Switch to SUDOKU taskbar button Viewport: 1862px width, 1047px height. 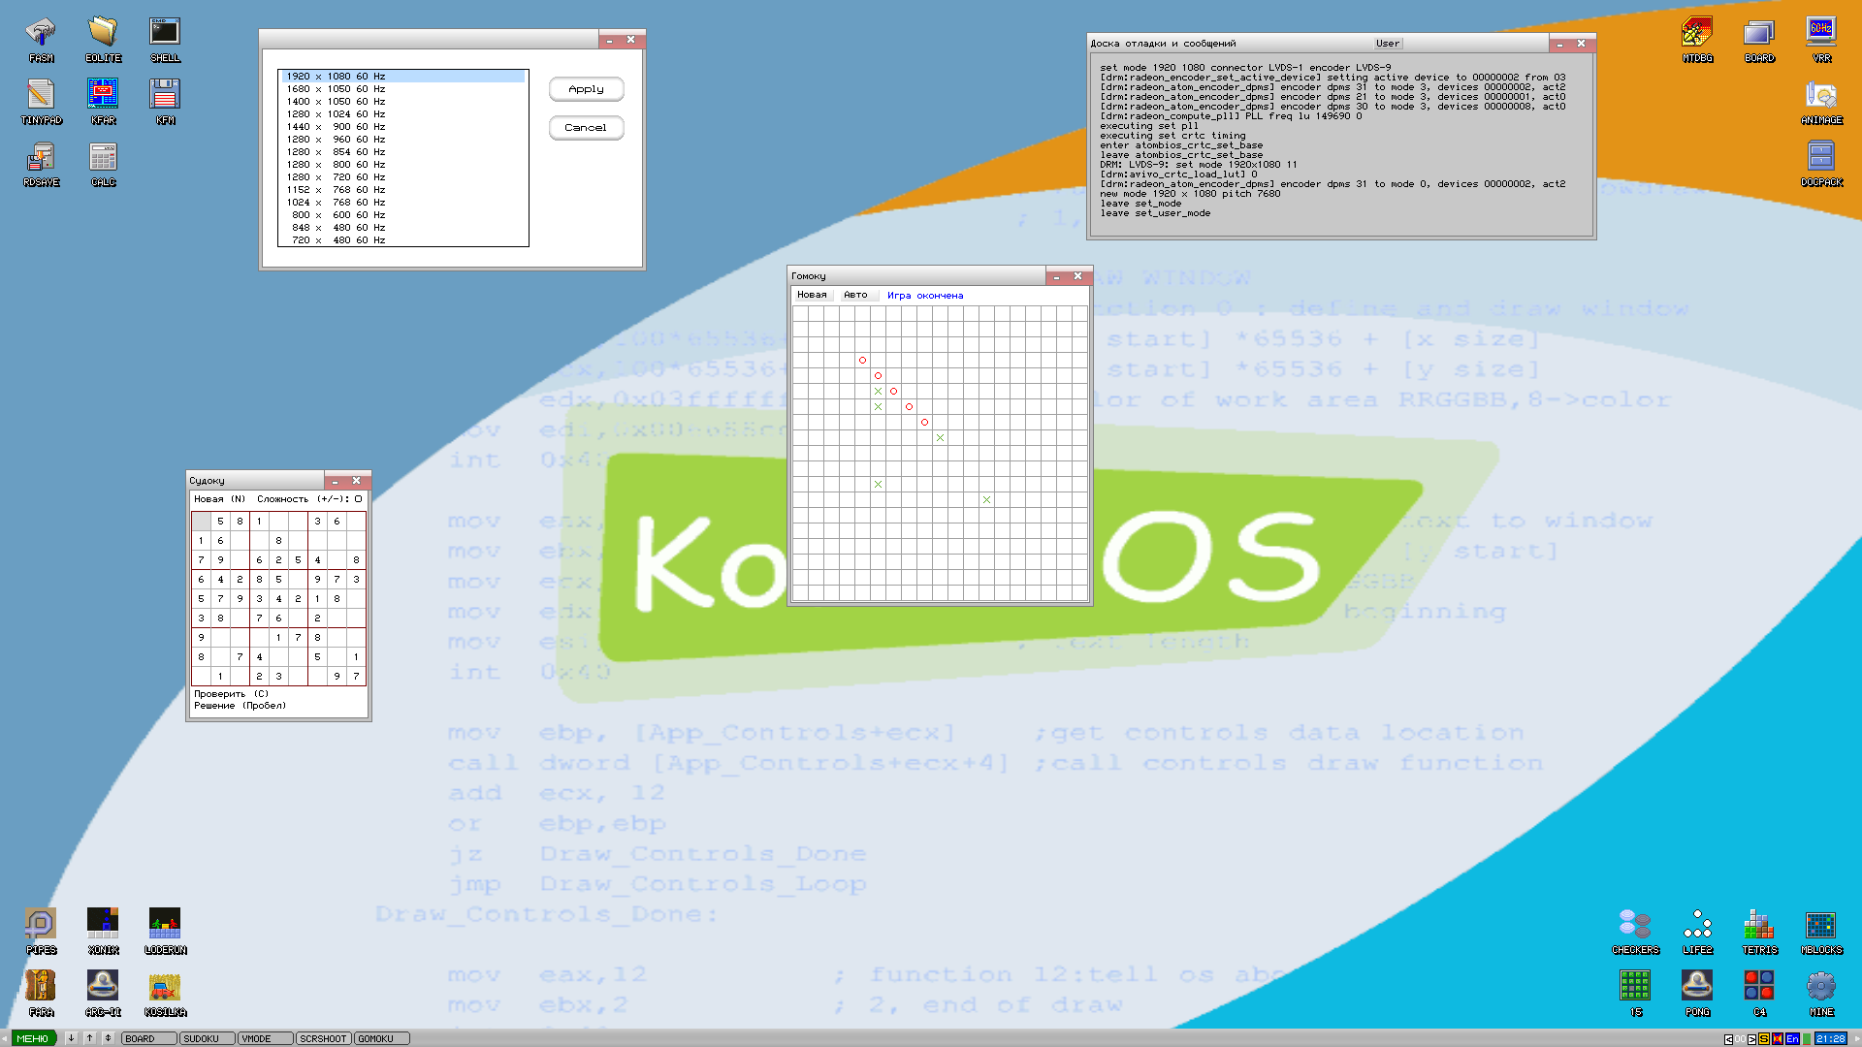pyautogui.click(x=207, y=1038)
